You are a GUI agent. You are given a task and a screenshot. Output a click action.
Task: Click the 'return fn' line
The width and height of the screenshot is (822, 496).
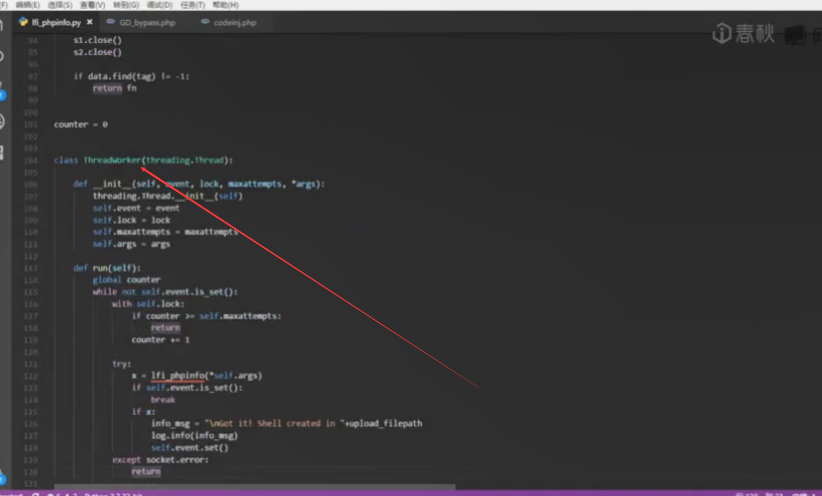114,88
